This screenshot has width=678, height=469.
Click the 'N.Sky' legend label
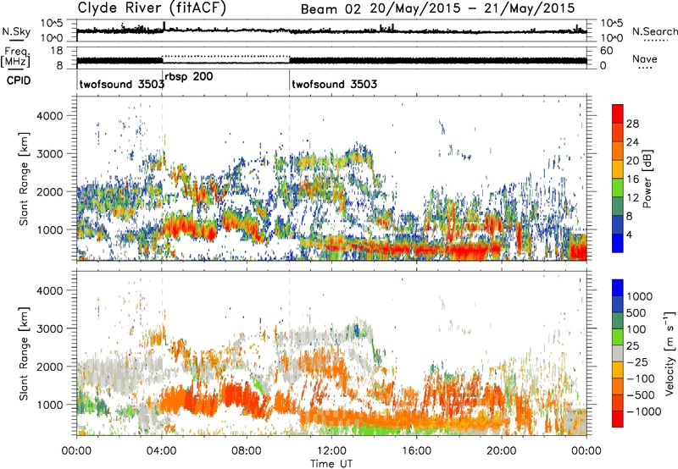coord(16,31)
